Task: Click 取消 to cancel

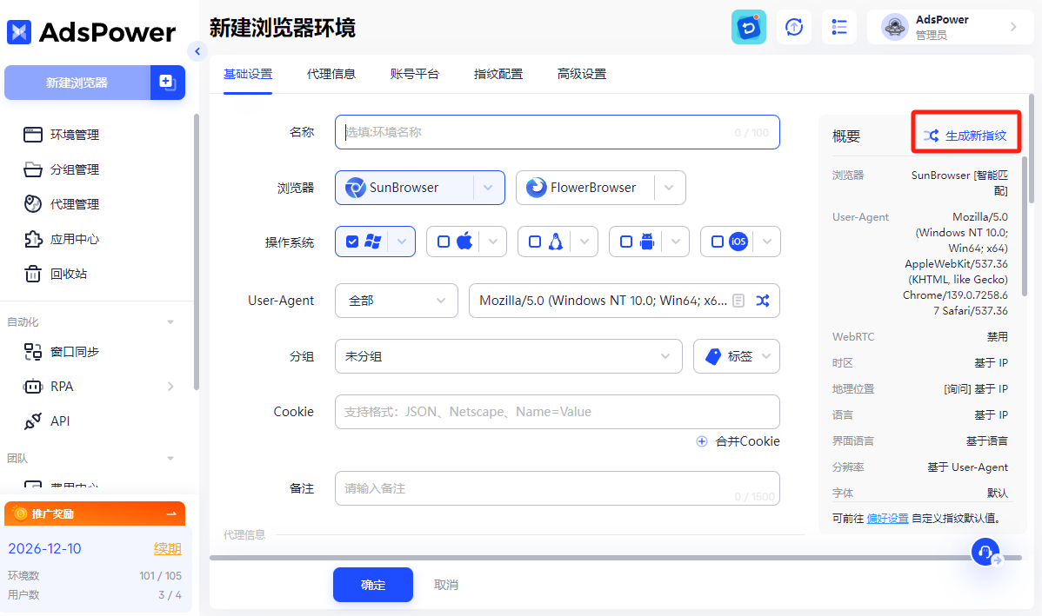Action: click(446, 585)
